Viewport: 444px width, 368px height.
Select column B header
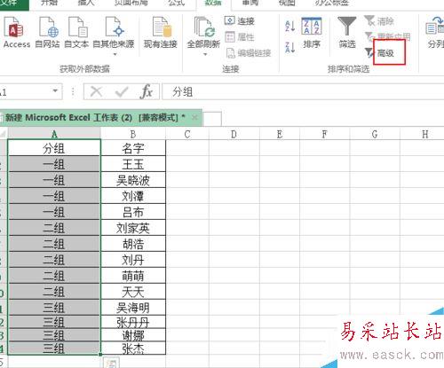[133, 134]
